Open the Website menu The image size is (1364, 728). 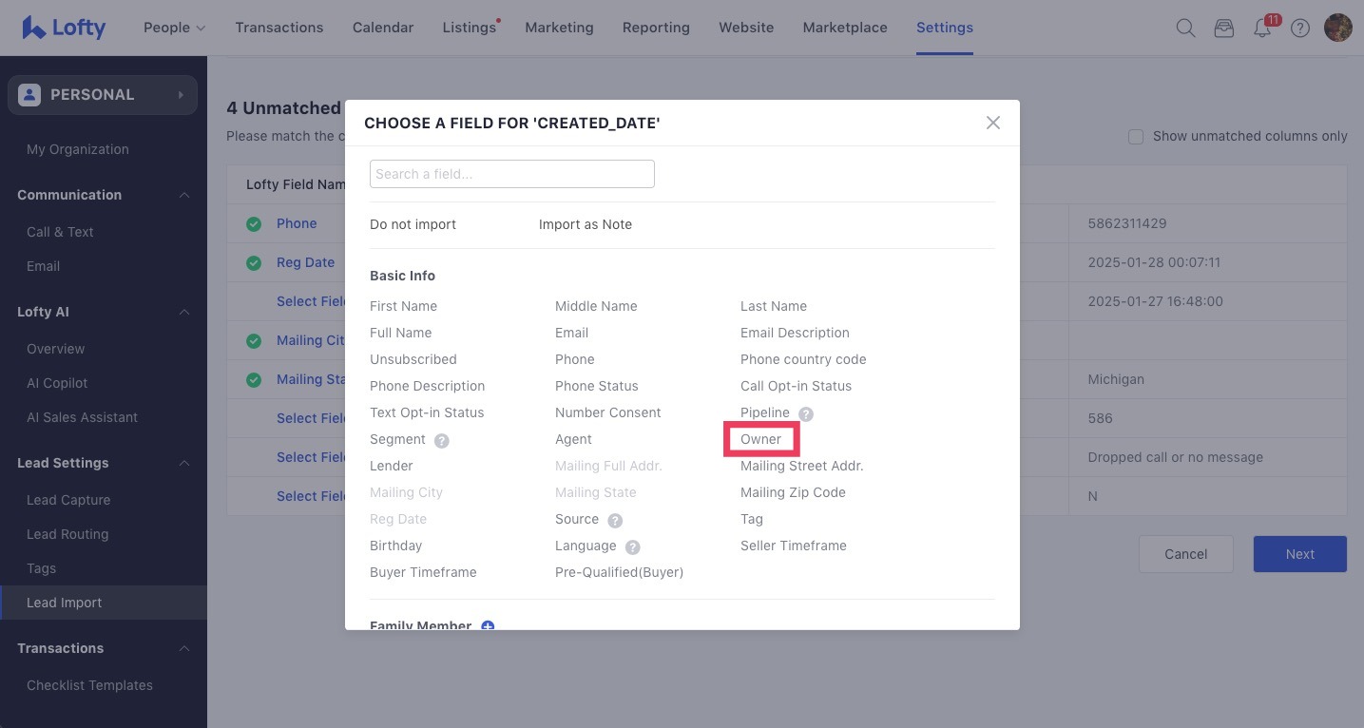click(746, 28)
